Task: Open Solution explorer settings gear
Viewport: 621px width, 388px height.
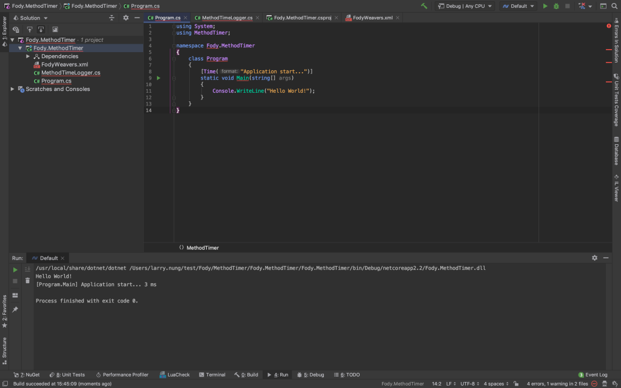Action: [x=126, y=18]
